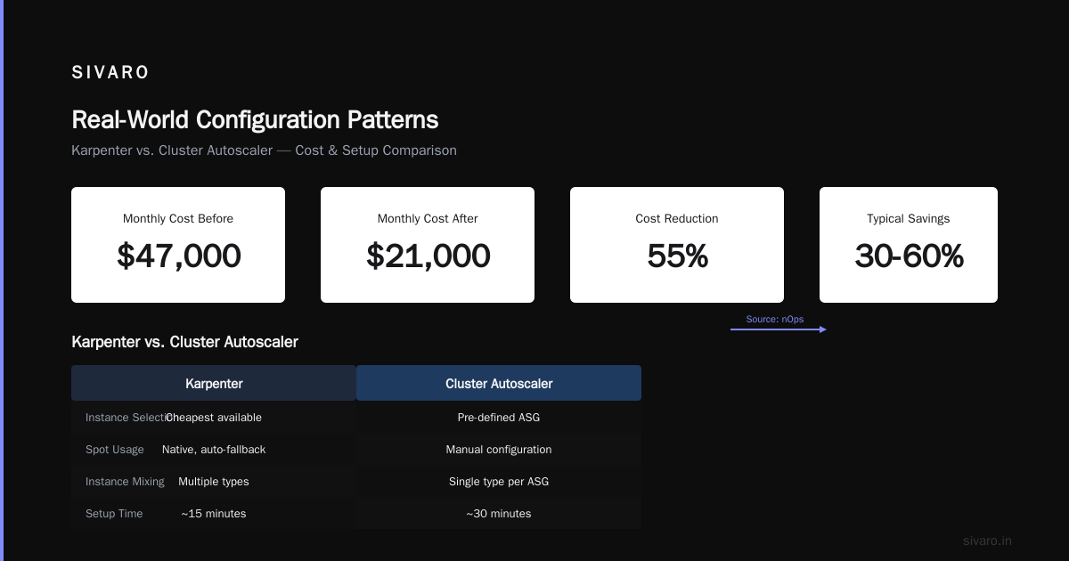The width and height of the screenshot is (1069, 561).
Task: Click the 'Source: nOps' caption
Action: point(775,319)
